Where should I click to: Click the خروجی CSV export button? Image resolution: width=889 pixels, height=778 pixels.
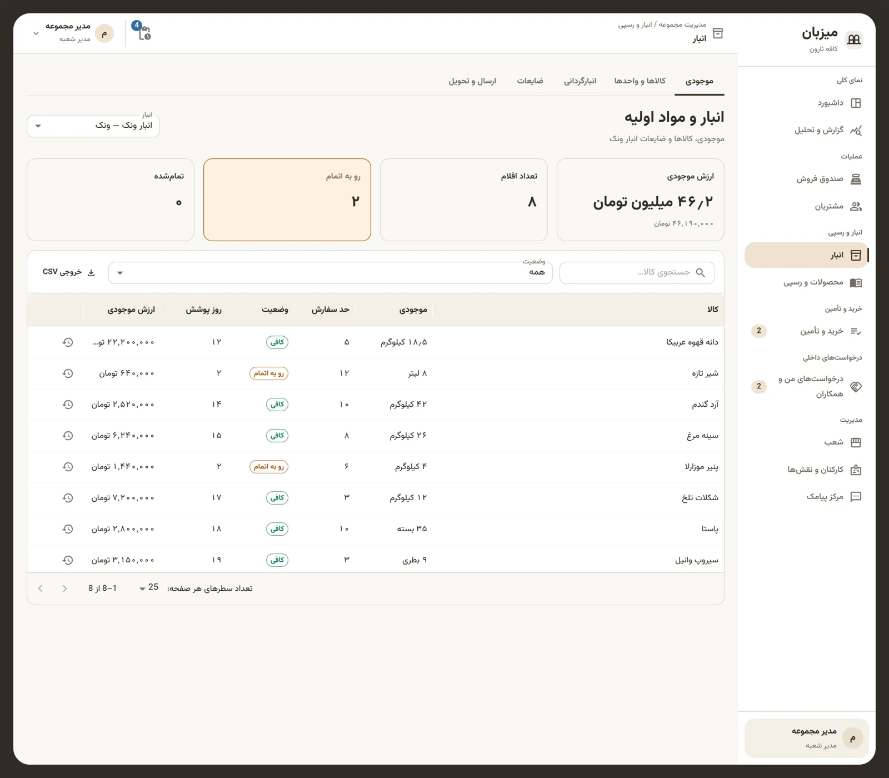[x=69, y=272]
